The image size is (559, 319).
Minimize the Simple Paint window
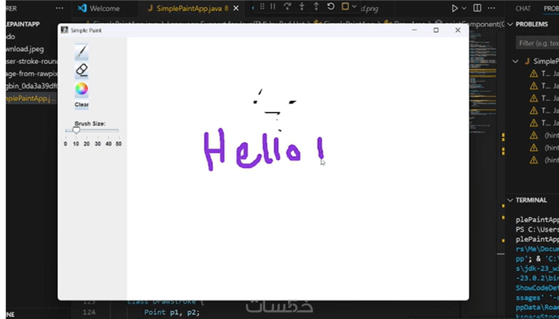coord(414,30)
